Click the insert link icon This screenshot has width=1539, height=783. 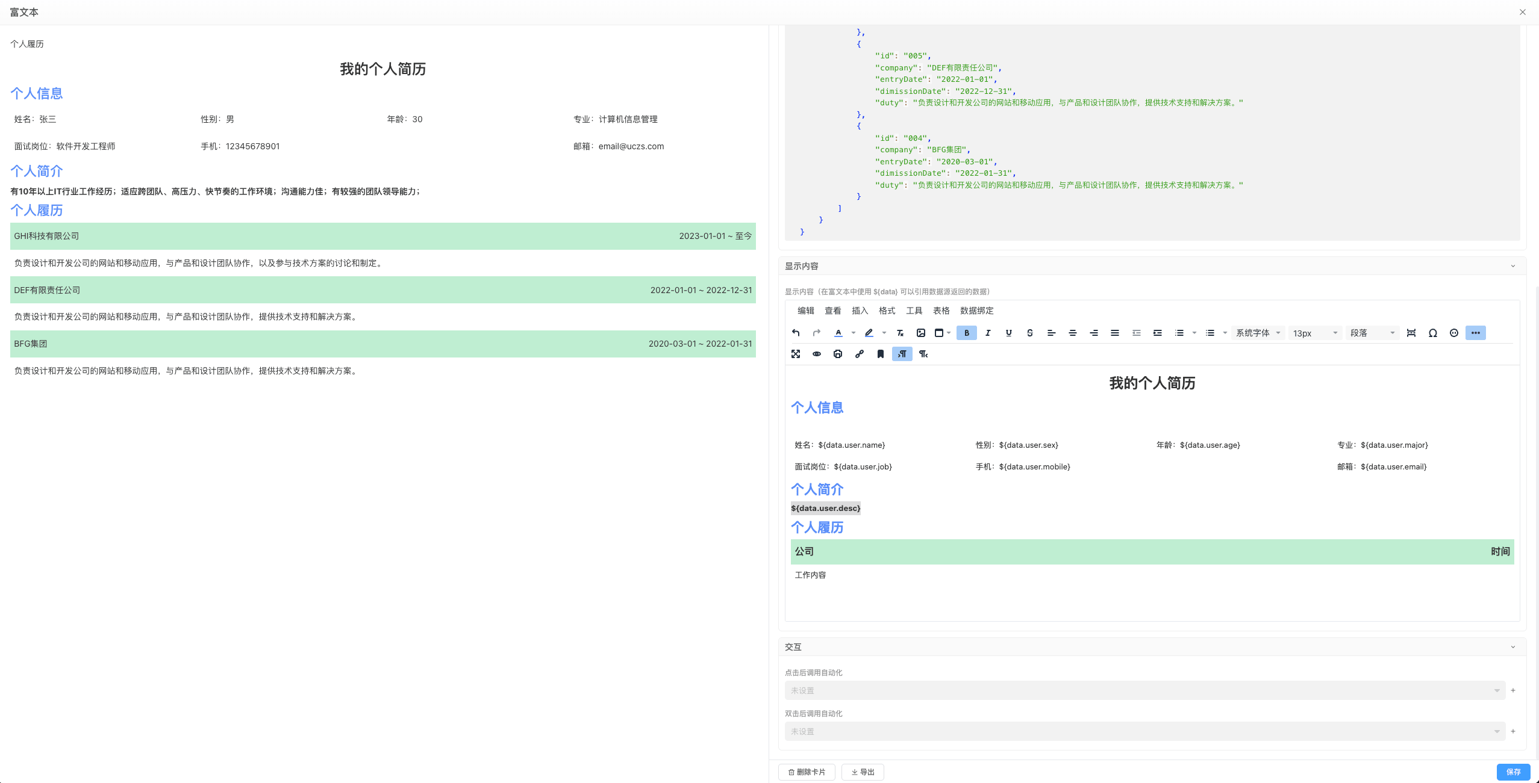[x=859, y=354]
